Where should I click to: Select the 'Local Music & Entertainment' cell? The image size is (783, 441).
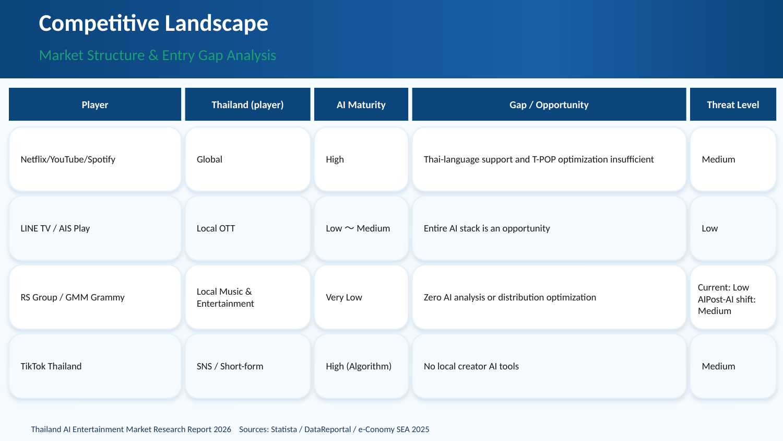coord(247,297)
